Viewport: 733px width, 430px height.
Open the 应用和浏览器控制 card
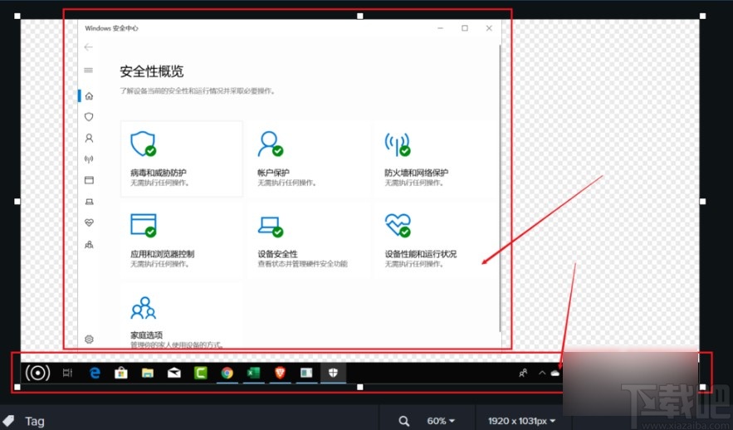181,240
